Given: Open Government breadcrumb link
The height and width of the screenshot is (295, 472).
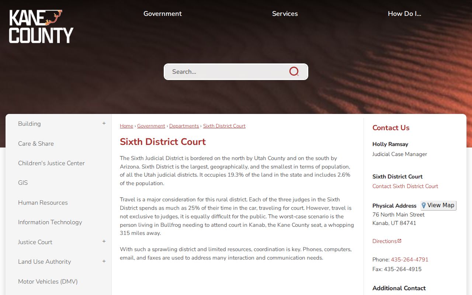Looking at the screenshot, I should click(151, 126).
